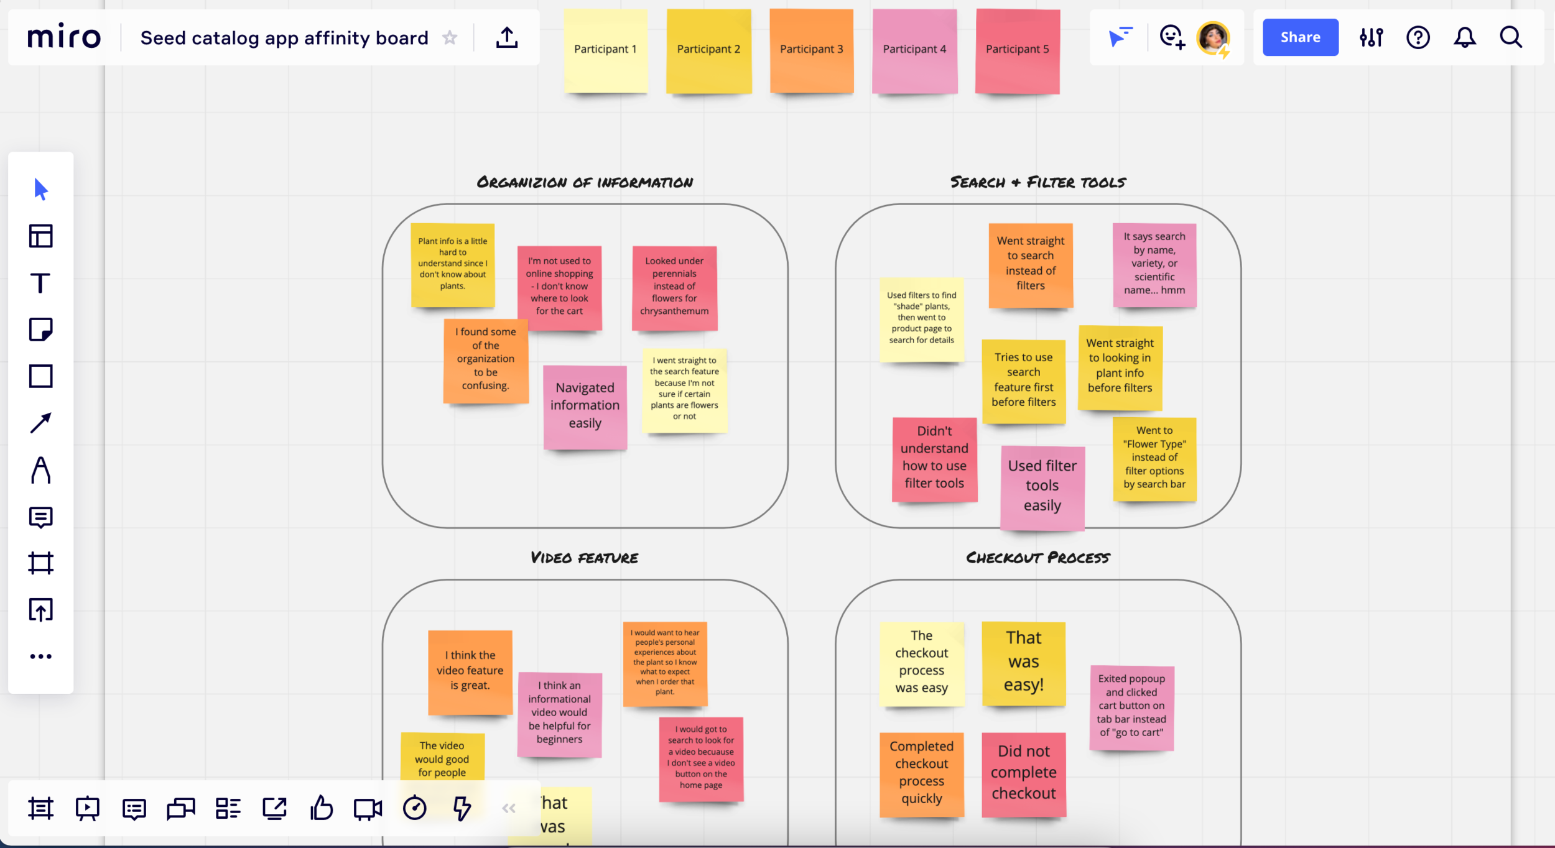Expand more tools via three dots
The image size is (1555, 848).
[x=40, y=657]
